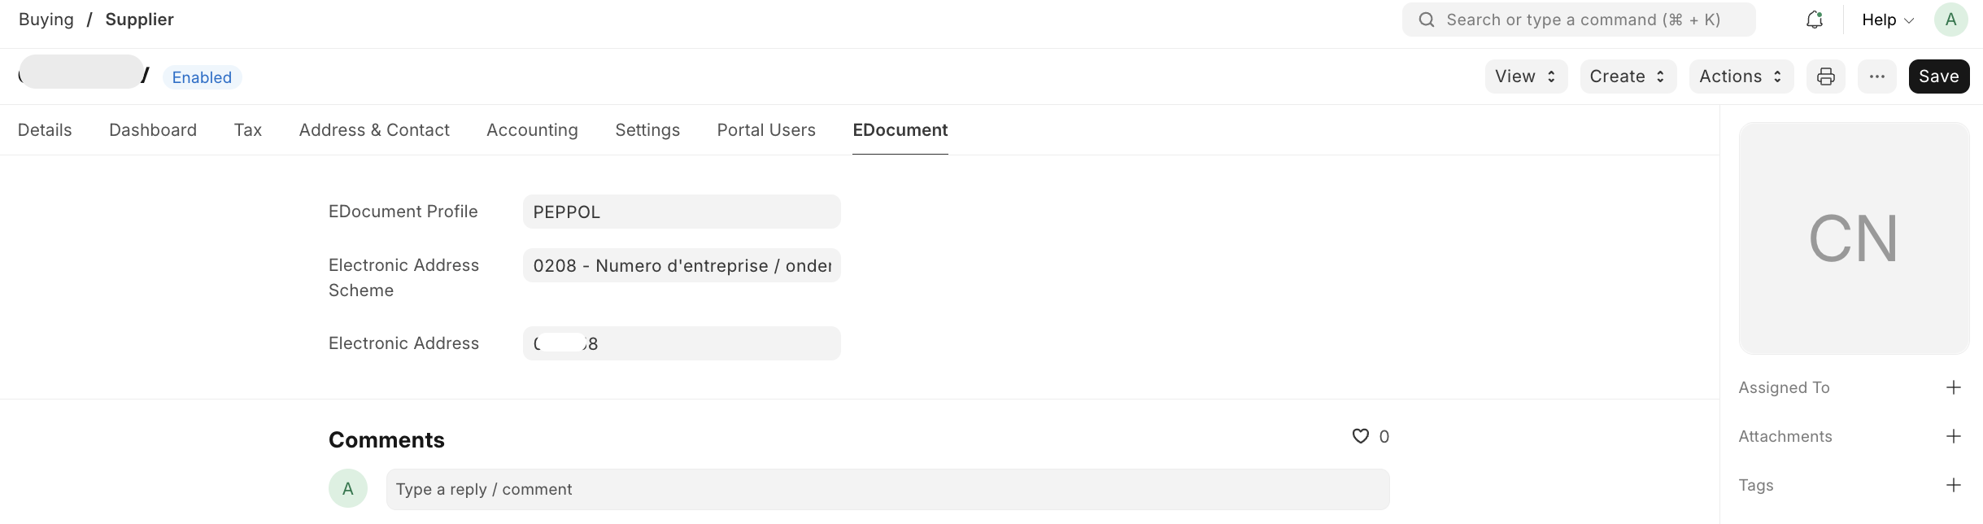1983x524 pixels.
Task: Click the EDocument Profile field
Action: [x=682, y=212]
